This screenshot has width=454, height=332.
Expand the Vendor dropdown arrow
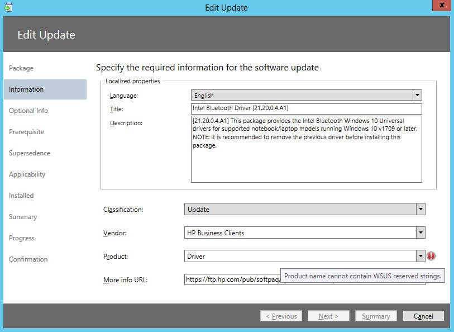420,233
